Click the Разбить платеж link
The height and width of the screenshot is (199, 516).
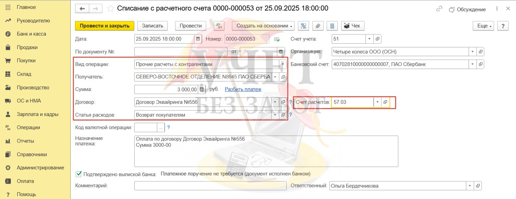point(243,89)
